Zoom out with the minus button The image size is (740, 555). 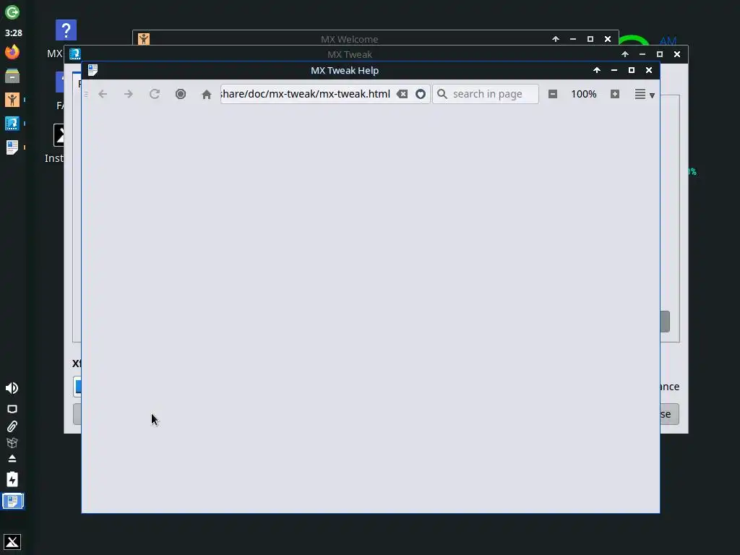point(553,94)
